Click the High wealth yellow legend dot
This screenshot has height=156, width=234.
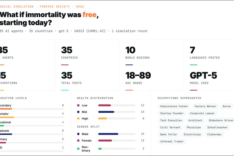point(78,119)
